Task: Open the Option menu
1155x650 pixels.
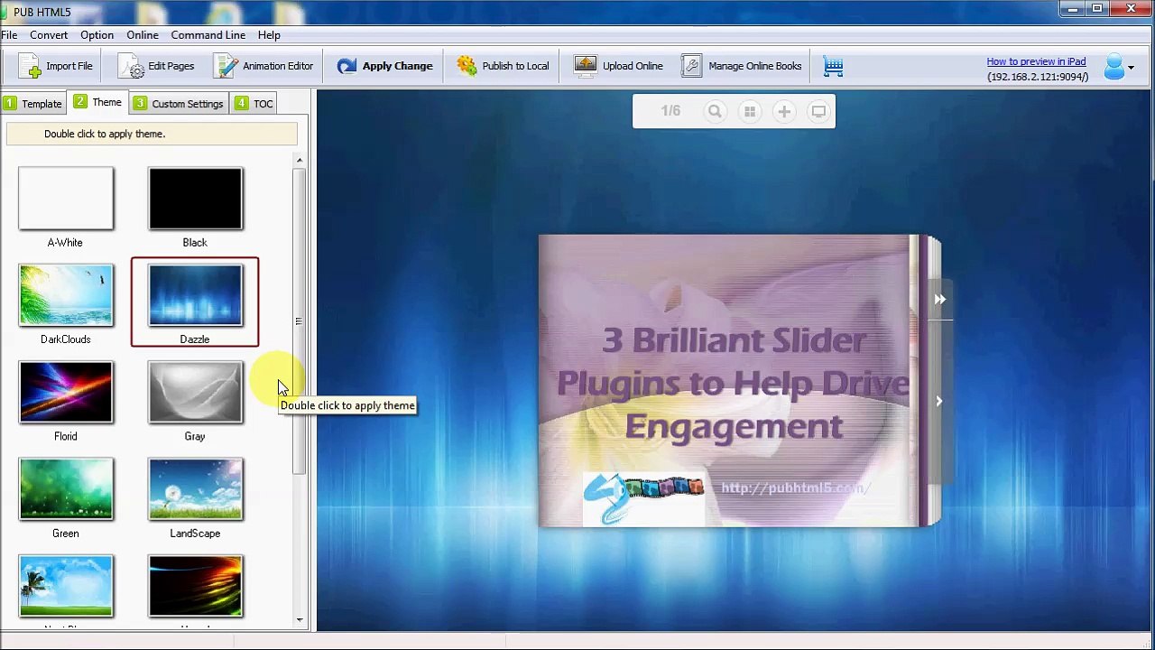Action: click(x=97, y=35)
